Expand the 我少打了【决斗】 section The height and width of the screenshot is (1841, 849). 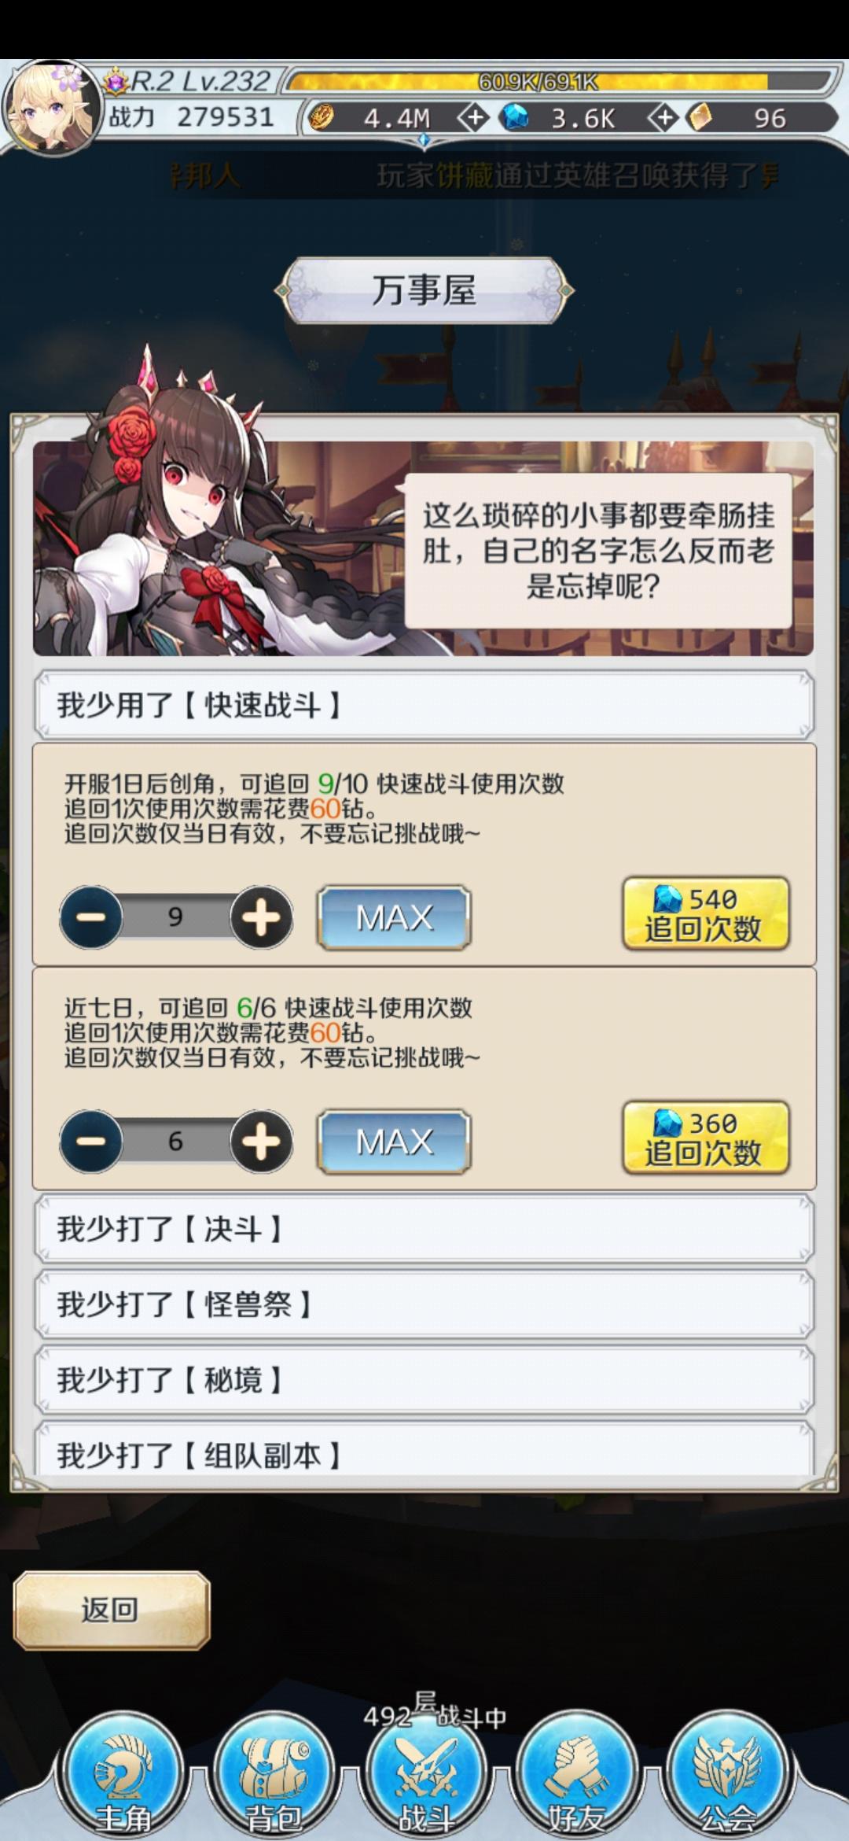pyautogui.click(x=424, y=1229)
